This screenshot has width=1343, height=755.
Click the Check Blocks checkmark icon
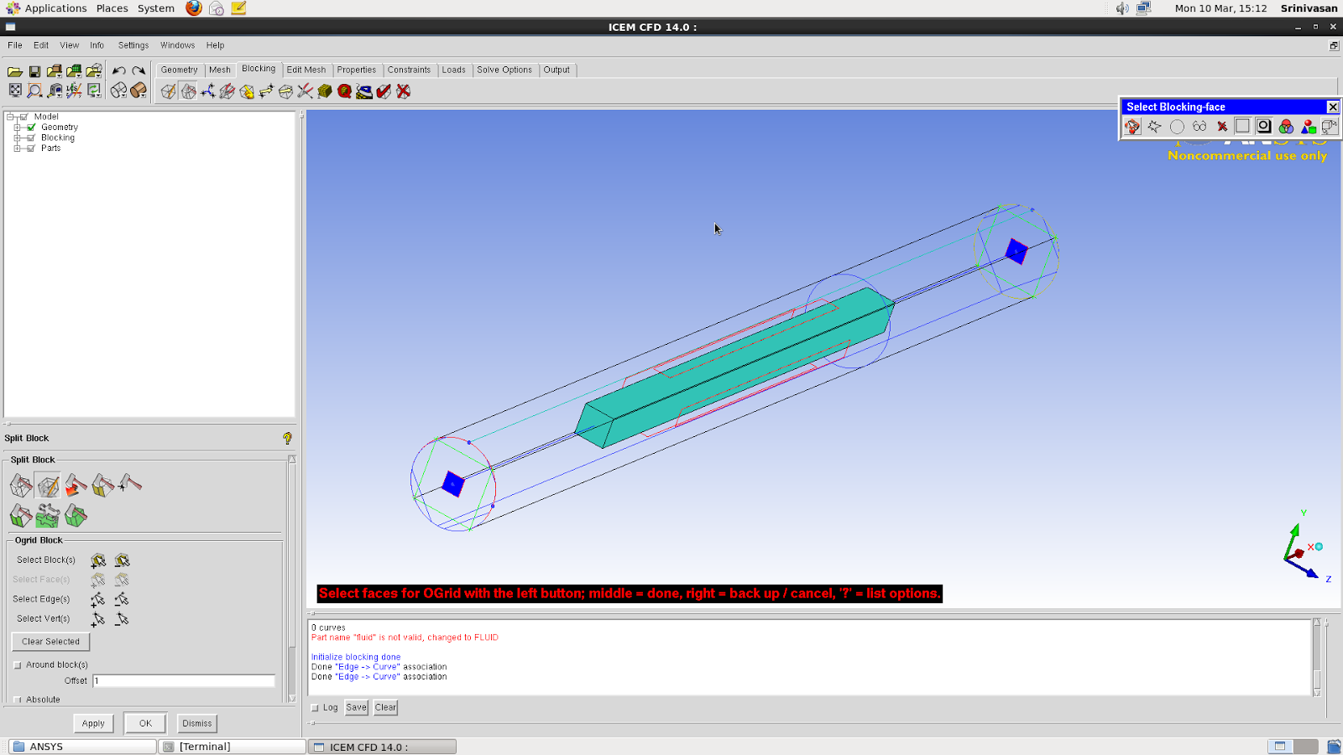tap(384, 91)
